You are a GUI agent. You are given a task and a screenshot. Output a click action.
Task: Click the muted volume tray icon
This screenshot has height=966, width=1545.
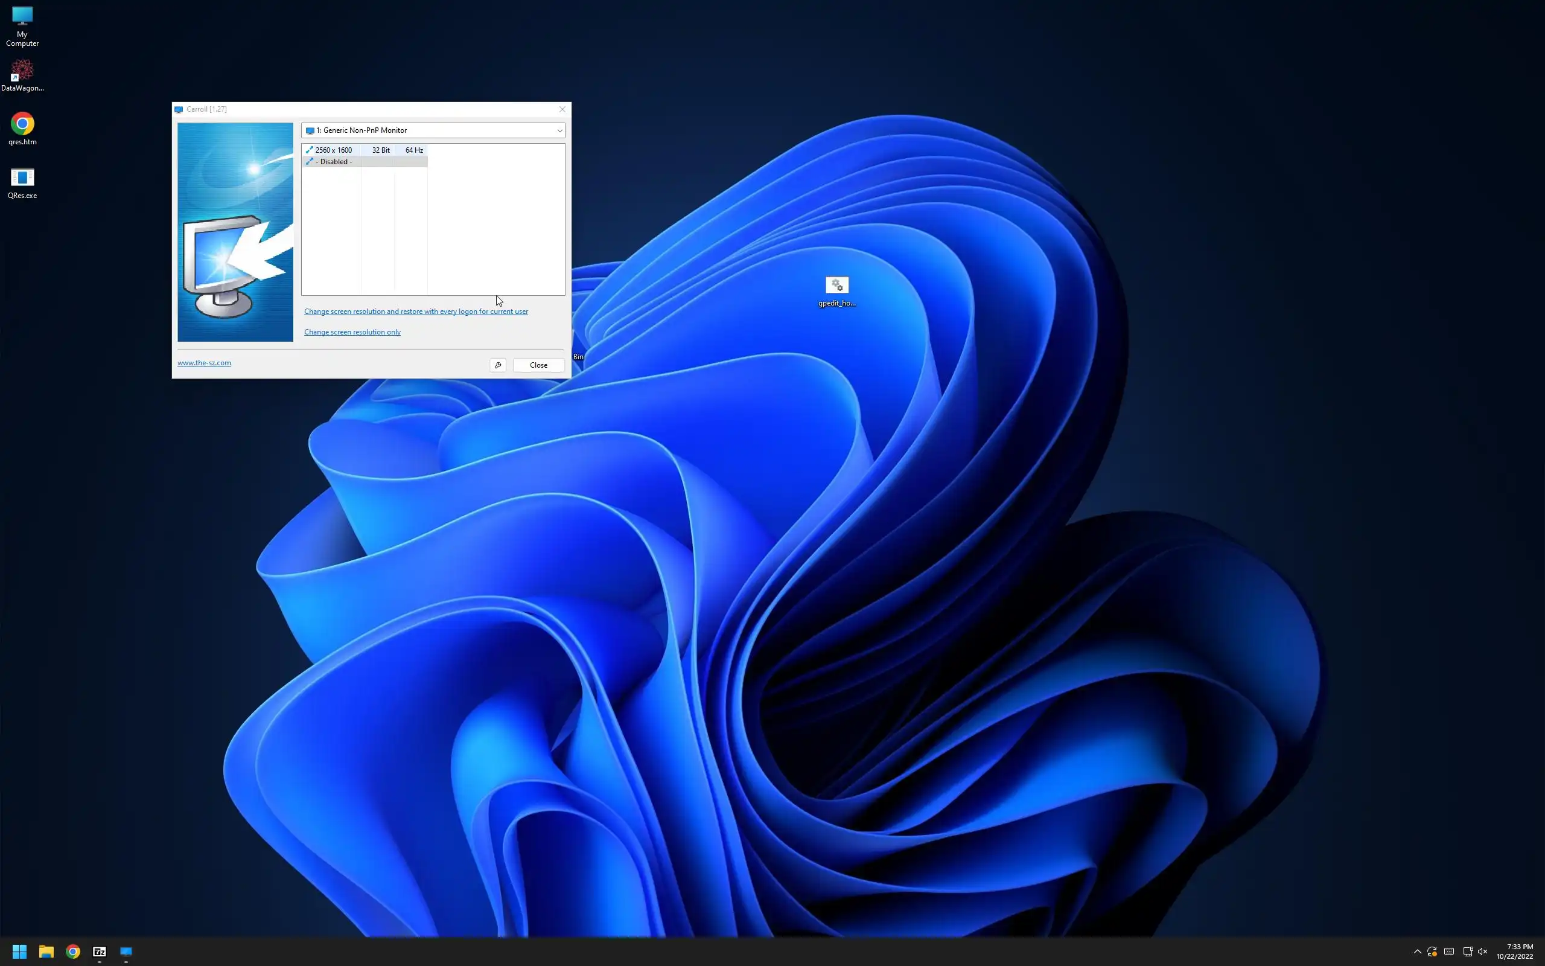(x=1482, y=952)
